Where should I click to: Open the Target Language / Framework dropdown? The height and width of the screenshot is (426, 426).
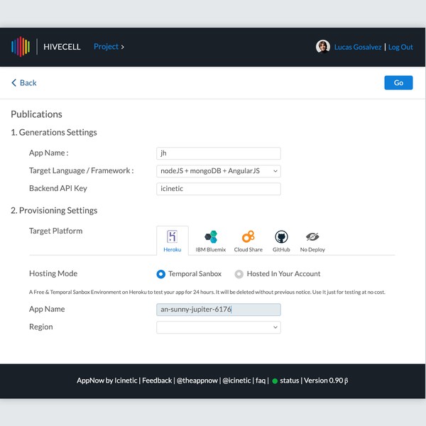[219, 171]
